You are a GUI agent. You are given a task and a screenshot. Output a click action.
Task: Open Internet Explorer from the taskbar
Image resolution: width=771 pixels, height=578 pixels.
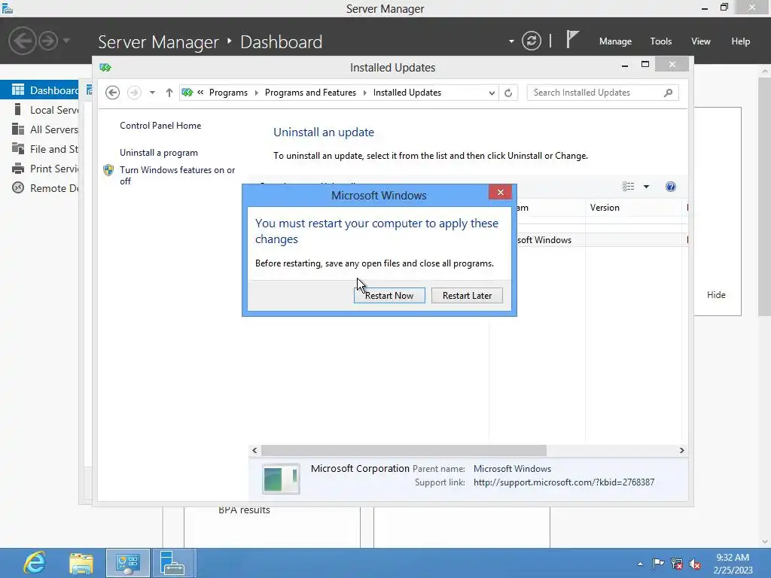[35, 563]
